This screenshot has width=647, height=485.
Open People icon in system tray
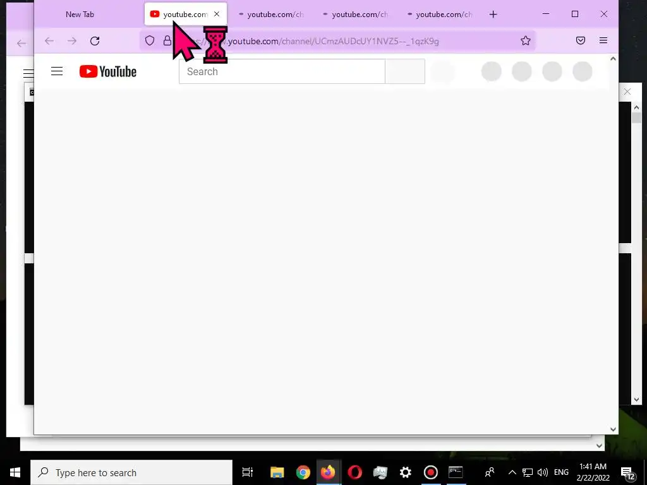[490, 472]
